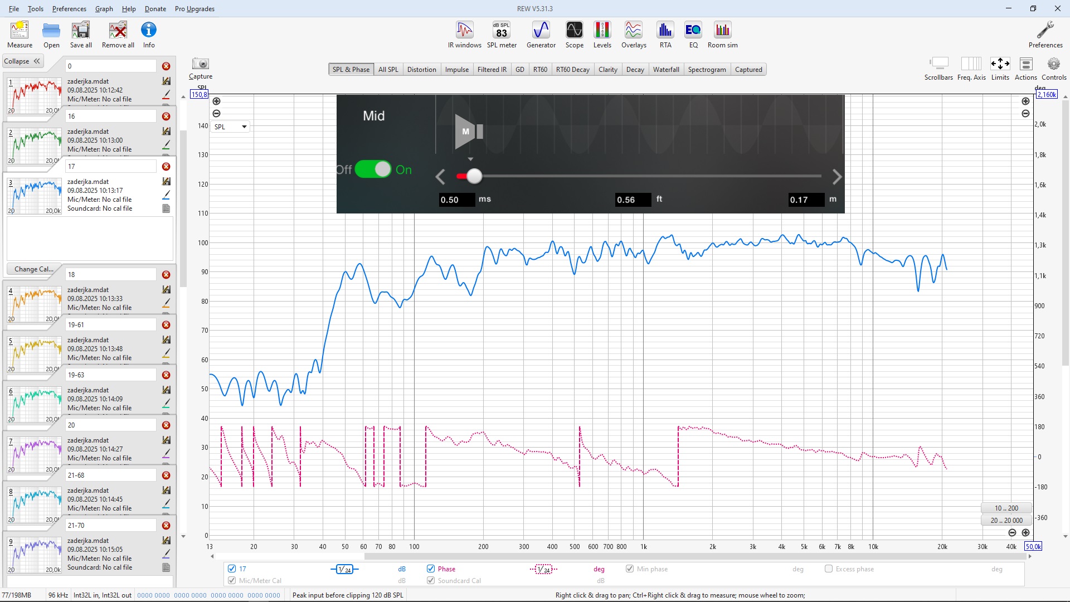Click the Mid delay slider knob

(x=474, y=176)
